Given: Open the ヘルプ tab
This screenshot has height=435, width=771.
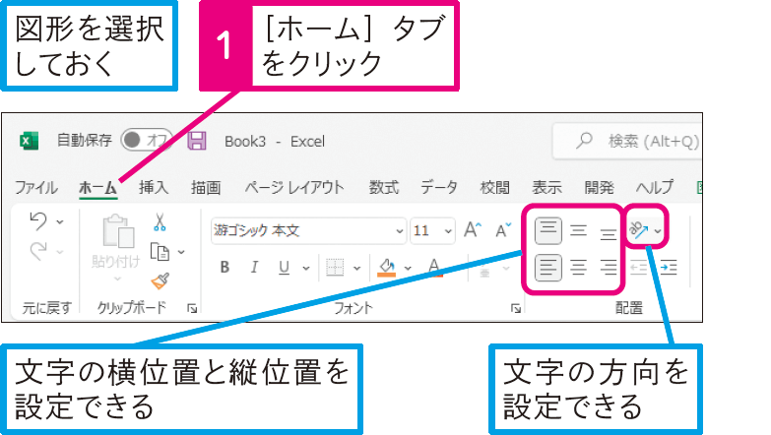Looking at the screenshot, I should click(x=655, y=187).
